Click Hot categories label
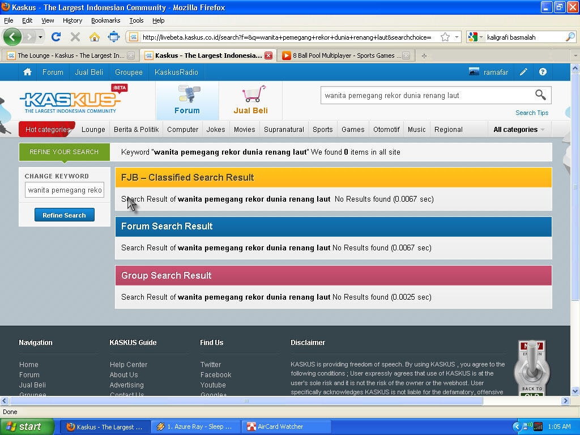This screenshot has width=580, height=435. pyautogui.click(x=48, y=130)
